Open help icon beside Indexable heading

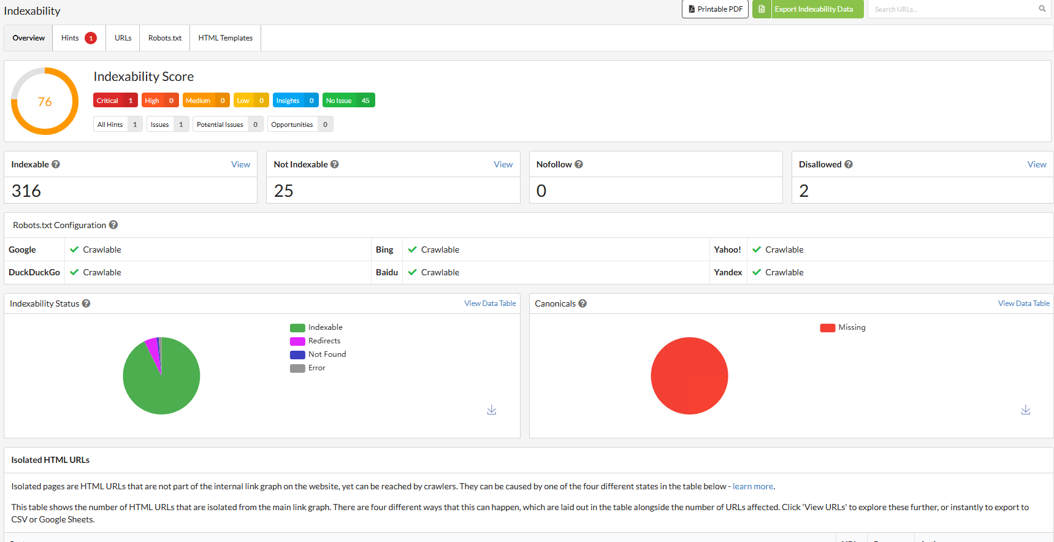pos(56,164)
